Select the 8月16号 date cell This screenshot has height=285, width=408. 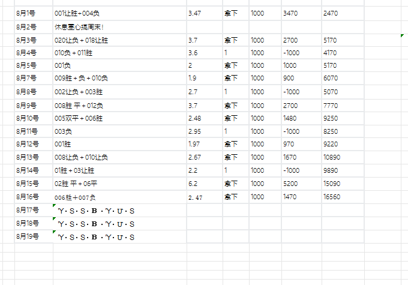pyautogui.click(x=28, y=197)
